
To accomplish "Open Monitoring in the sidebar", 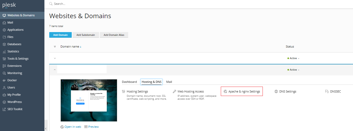I will click(x=15, y=73).
